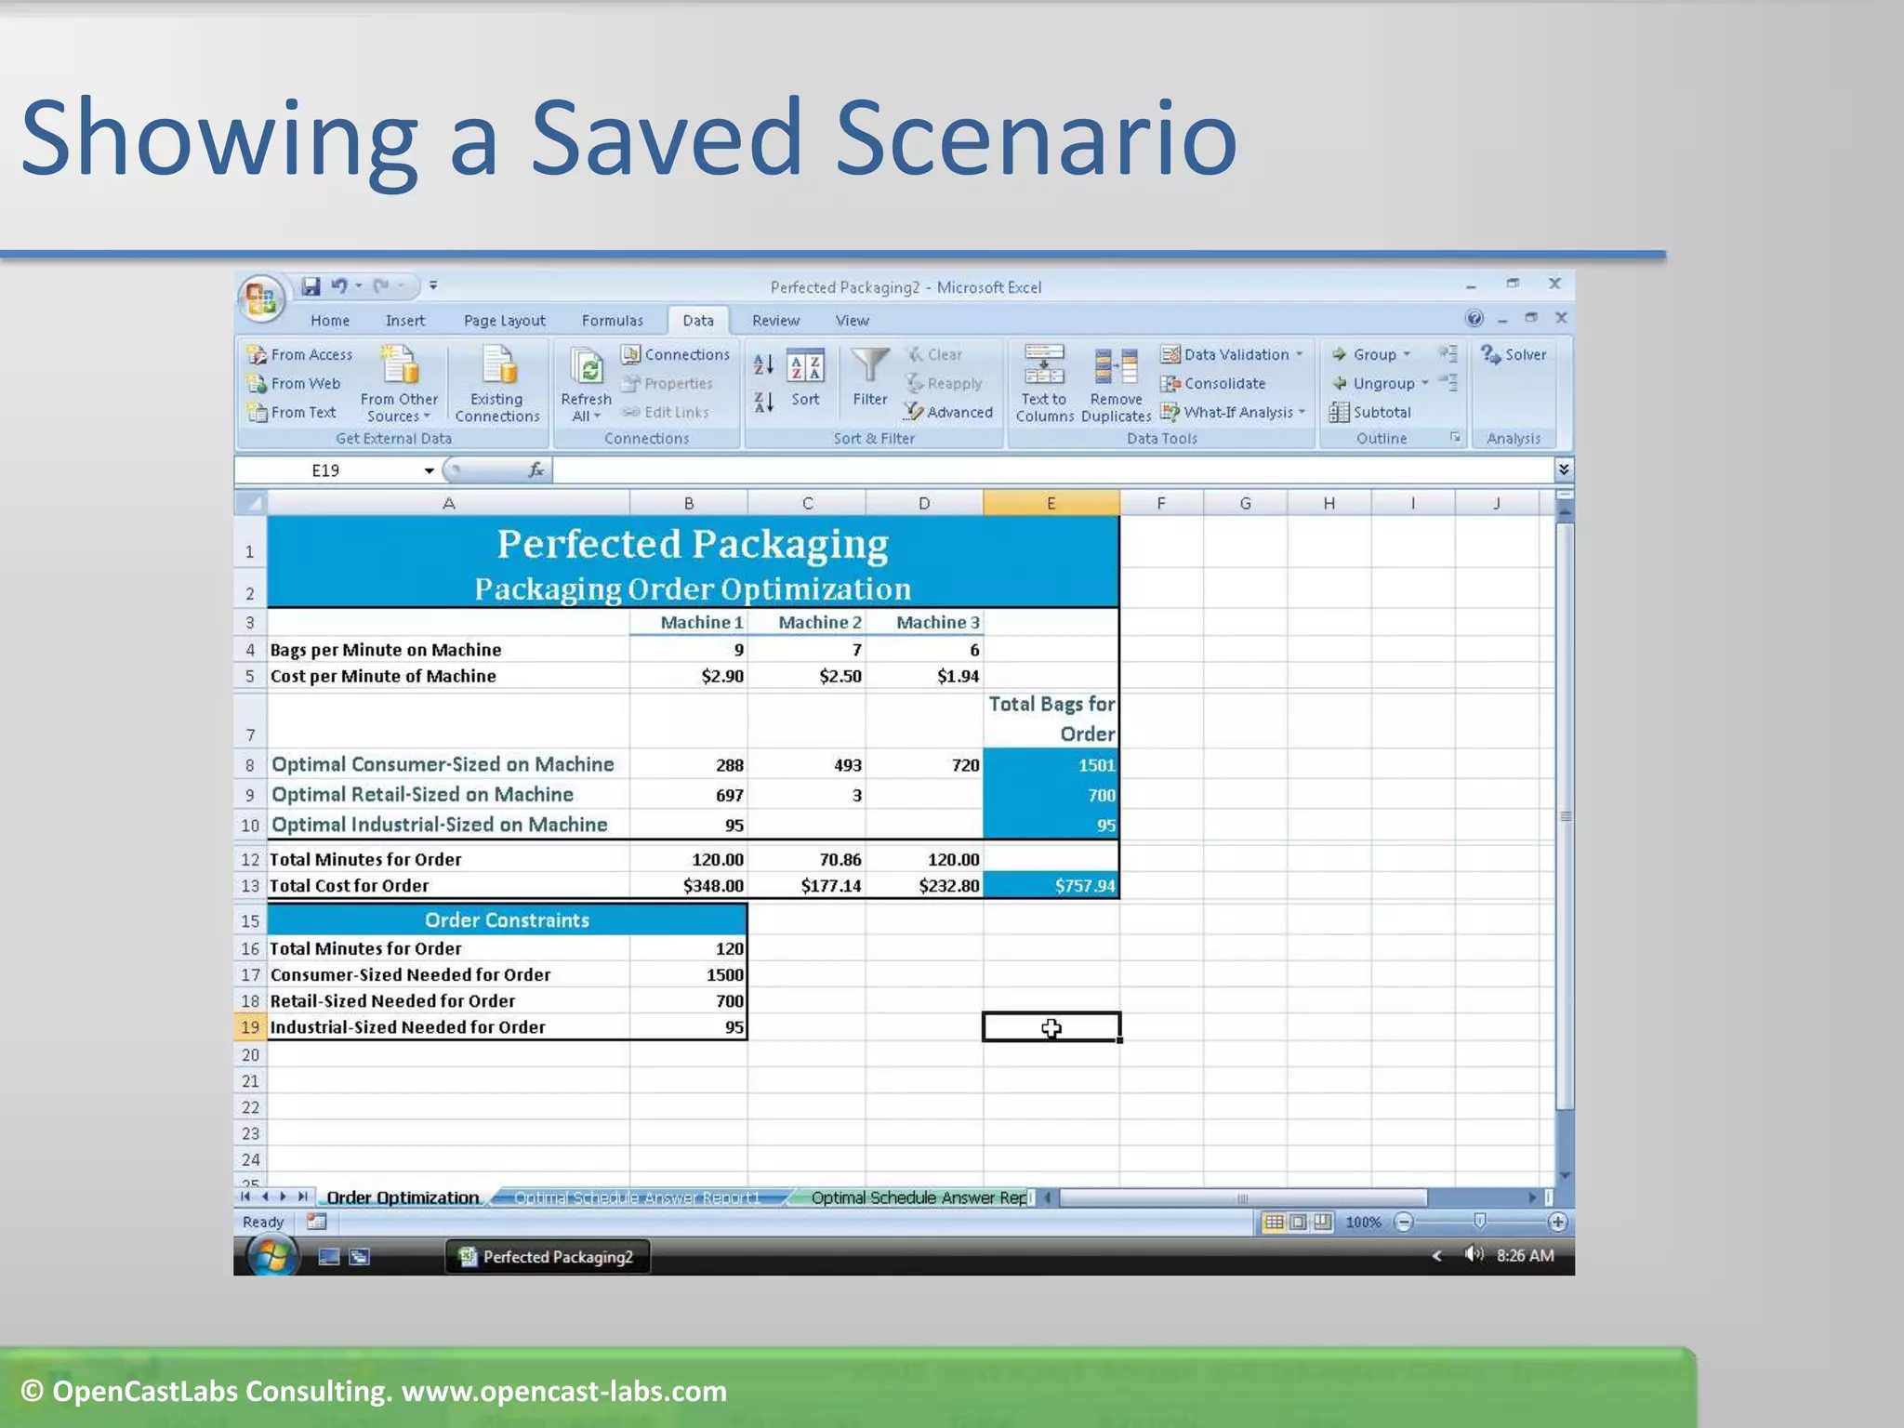Switch to Formulas tab

click(612, 320)
